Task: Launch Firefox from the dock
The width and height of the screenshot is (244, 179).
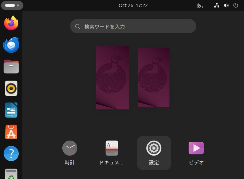Action: click(11, 23)
